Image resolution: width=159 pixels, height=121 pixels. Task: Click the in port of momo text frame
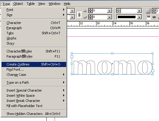pyautogui.click(x=72, y=57)
